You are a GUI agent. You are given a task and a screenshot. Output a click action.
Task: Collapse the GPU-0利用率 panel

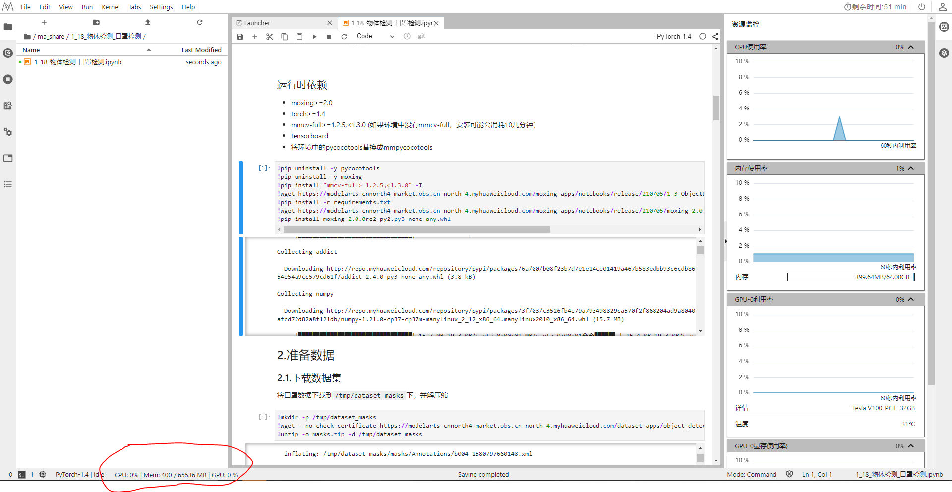pos(911,300)
